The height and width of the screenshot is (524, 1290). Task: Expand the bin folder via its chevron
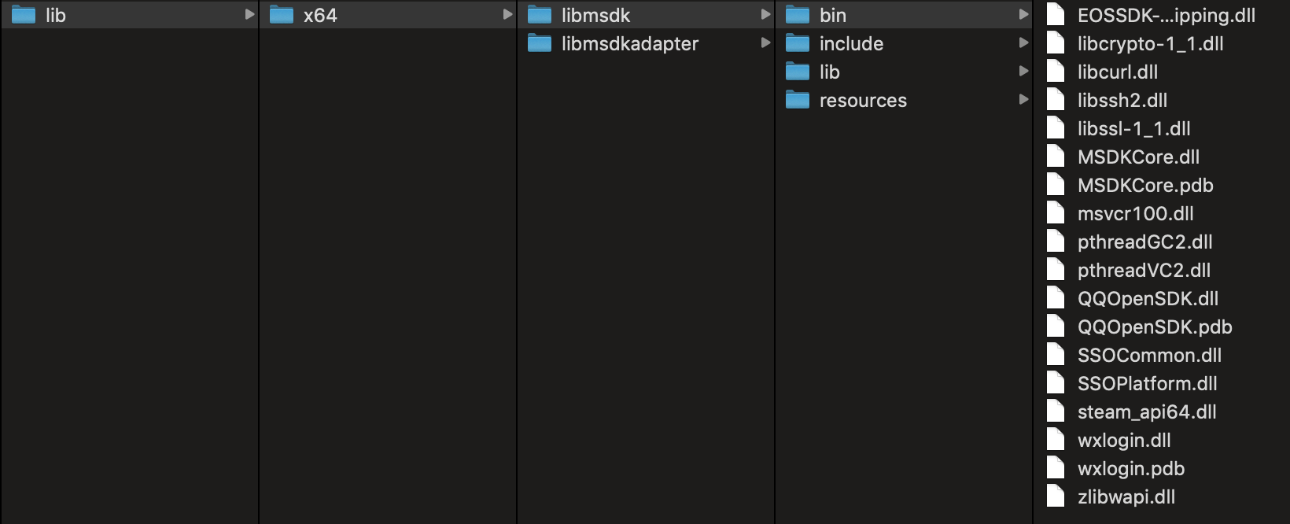coord(1023,14)
